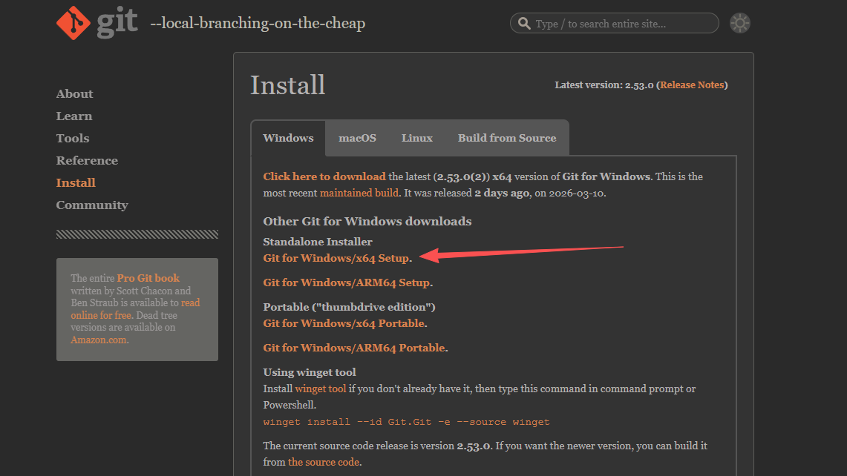Open the Release Notes link
847x476 pixels.
tap(692, 85)
